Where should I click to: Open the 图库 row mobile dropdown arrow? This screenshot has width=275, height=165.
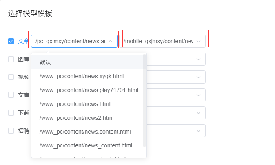click(199, 59)
